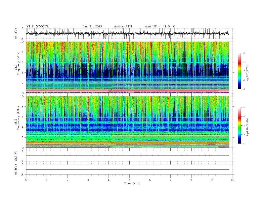This screenshot has height=202, width=262.
Task: Click the ch.2 spectrogram color scale bar
Action: (x=240, y=126)
